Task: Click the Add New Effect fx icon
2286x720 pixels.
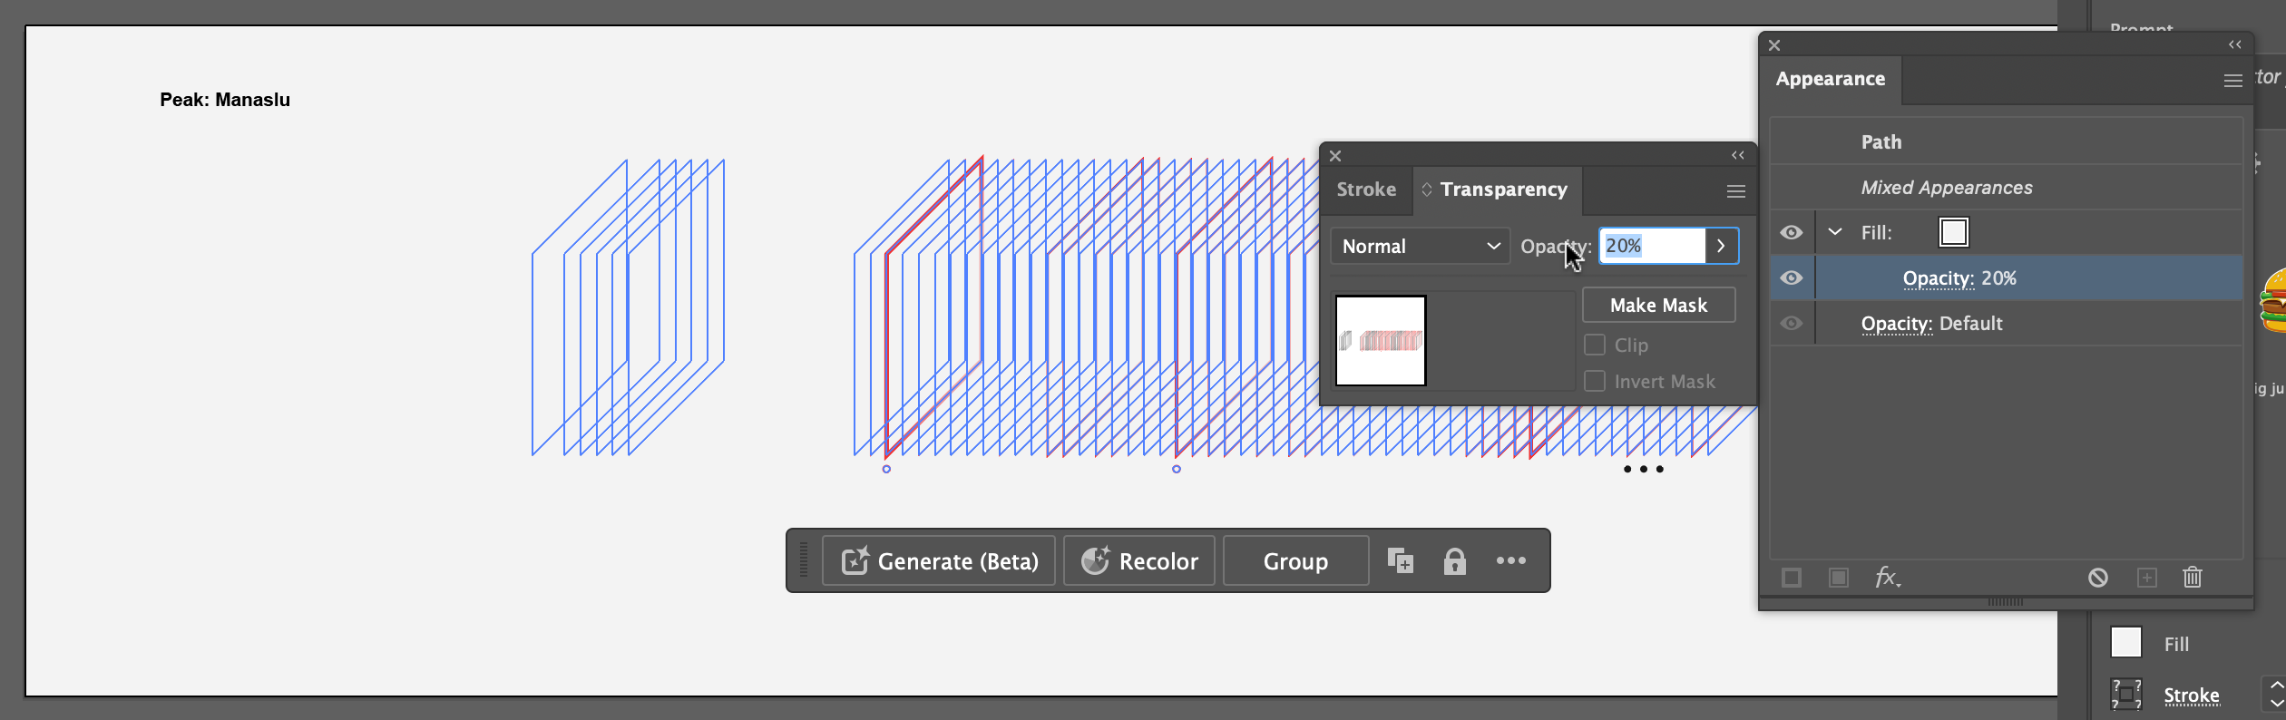Action: click(1886, 578)
